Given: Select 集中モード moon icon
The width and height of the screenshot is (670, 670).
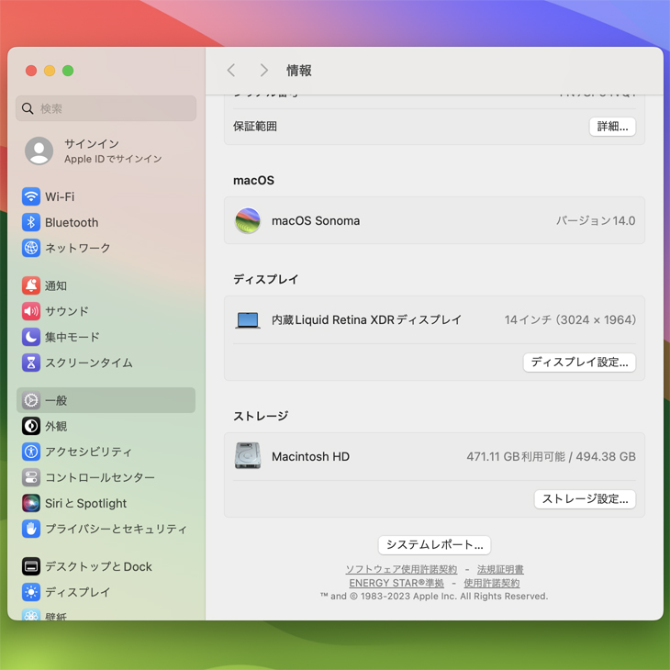Looking at the screenshot, I should click(x=31, y=337).
